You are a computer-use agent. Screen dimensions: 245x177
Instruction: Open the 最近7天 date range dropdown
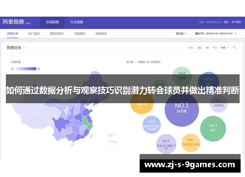[x=216, y=34]
